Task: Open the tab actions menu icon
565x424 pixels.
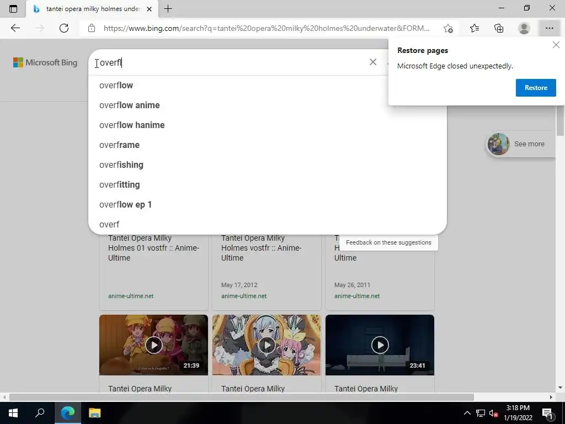Action: [x=13, y=9]
